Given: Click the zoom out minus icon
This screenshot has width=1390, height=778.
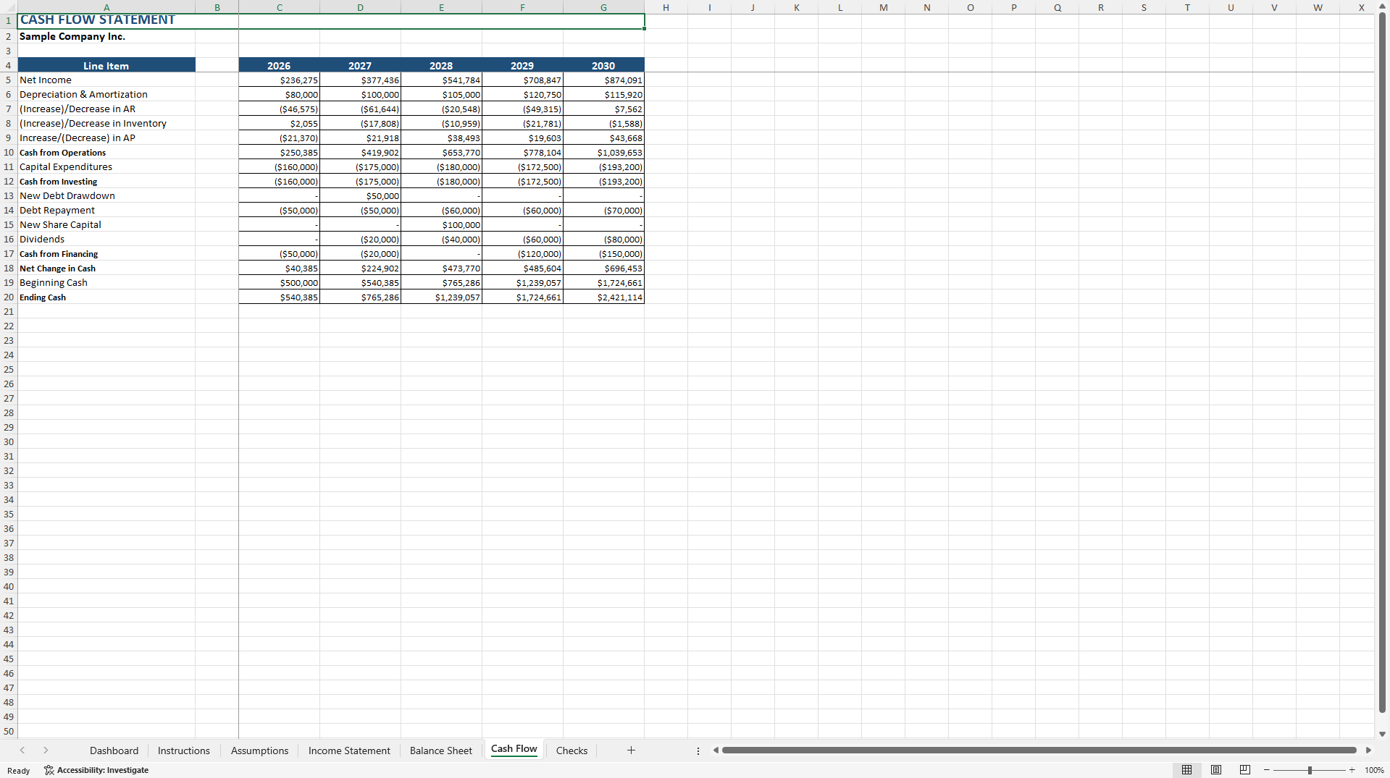Looking at the screenshot, I should pos(1266,770).
